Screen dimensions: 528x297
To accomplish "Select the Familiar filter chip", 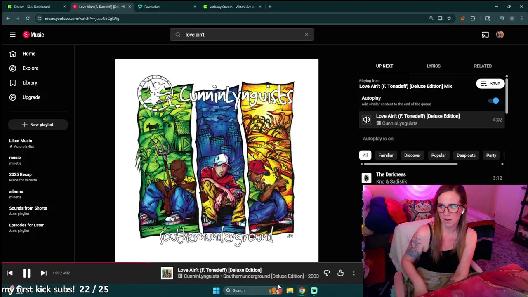I will coord(386,155).
